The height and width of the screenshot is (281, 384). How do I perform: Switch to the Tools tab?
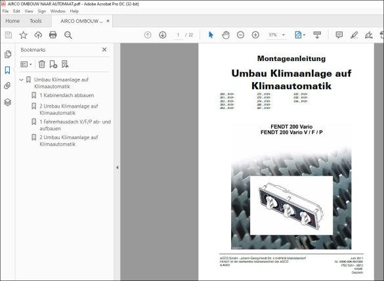tap(35, 21)
